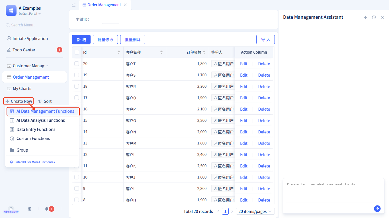Click the Todo Center badge count

click(x=59, y=50)
